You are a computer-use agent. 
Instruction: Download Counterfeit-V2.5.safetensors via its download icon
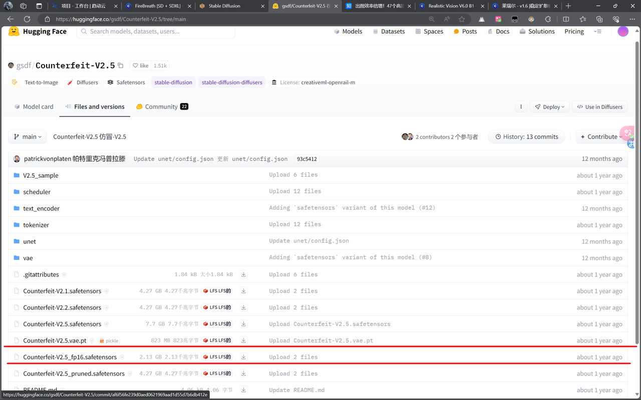pos(243,324)
